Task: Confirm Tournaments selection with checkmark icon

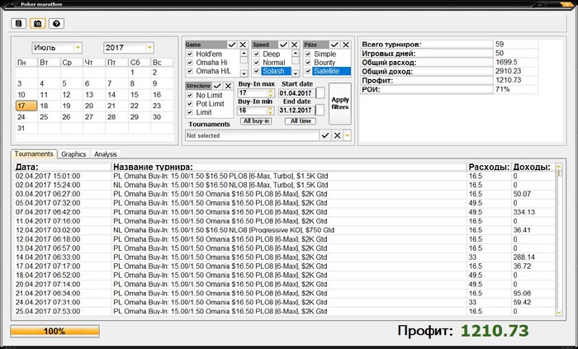Action: click(325, 135)
